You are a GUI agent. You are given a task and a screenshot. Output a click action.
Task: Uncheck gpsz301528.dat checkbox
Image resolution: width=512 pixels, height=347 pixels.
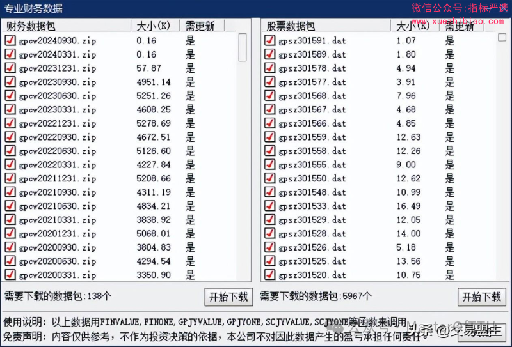click(269, 233)
